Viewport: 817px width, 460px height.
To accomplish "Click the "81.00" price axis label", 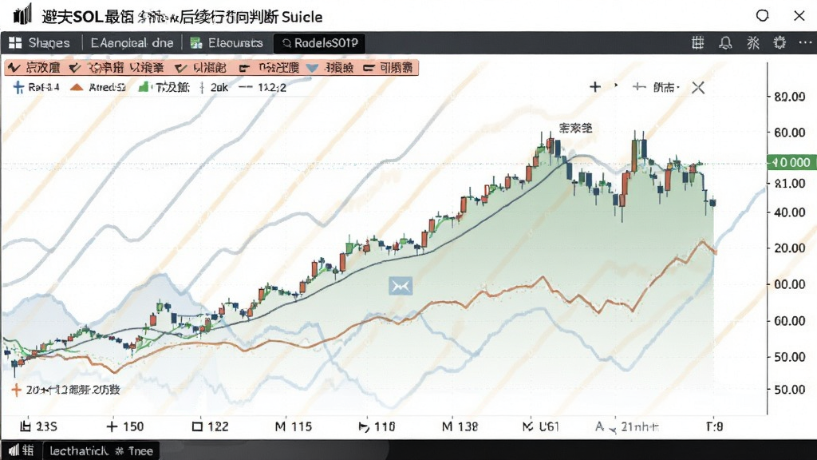I will click(790, 184).
